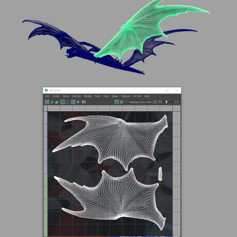Minimize the UV Editor window

[x=158, y=90]
